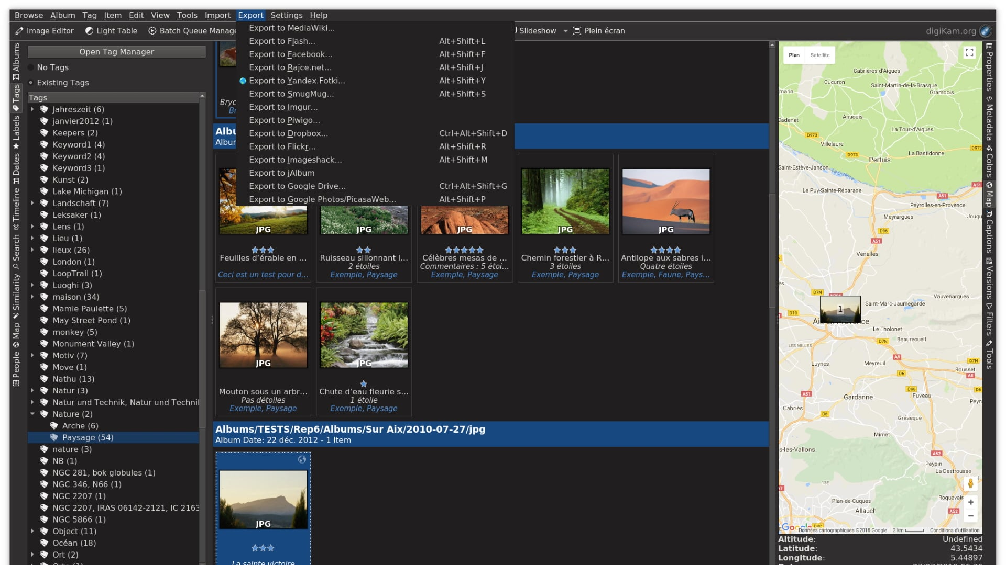Open the Light Table
The image size is (1006, 565).
[x=111, y=31]
